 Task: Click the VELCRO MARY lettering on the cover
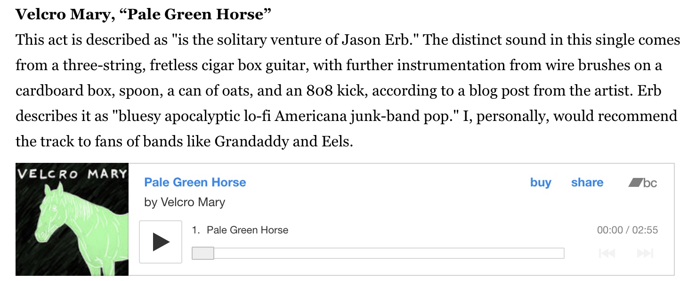pos(72,174)
